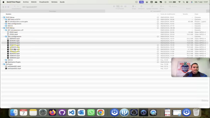
Task: Expand 003 IA folder under DVR Dahua
Action: click(4, 26)
